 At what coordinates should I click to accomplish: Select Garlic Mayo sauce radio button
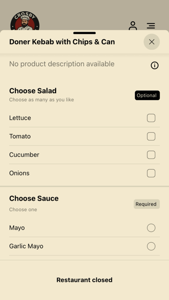151,246
